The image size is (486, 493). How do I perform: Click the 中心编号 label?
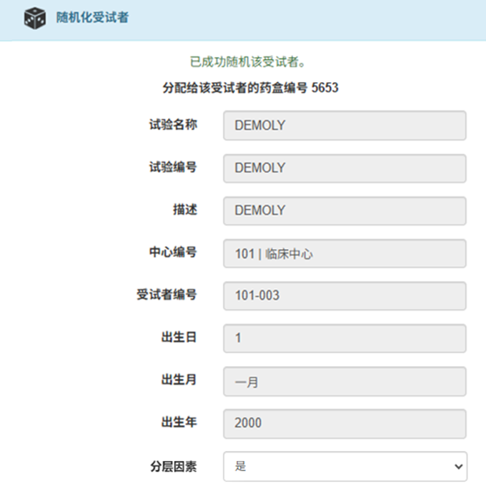pos(173,252)
